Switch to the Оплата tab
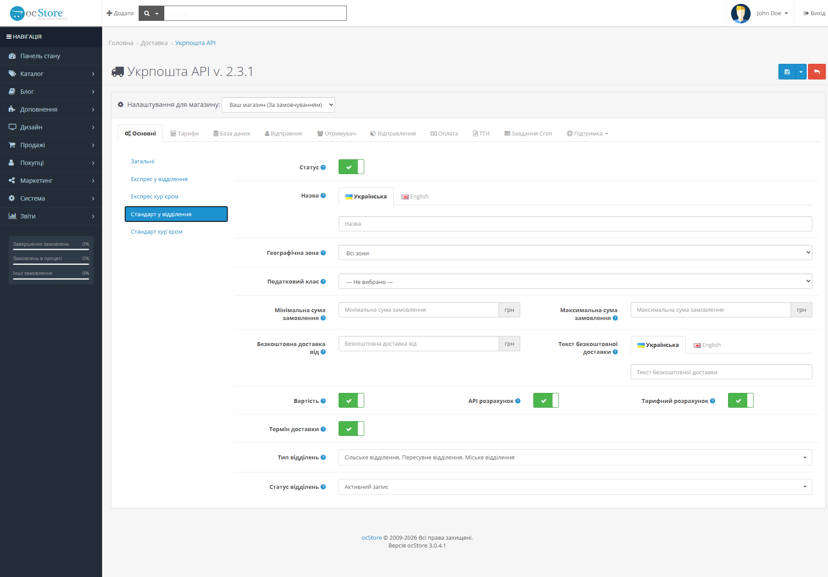This screenshot has height=577, width=828. [444, 133]
